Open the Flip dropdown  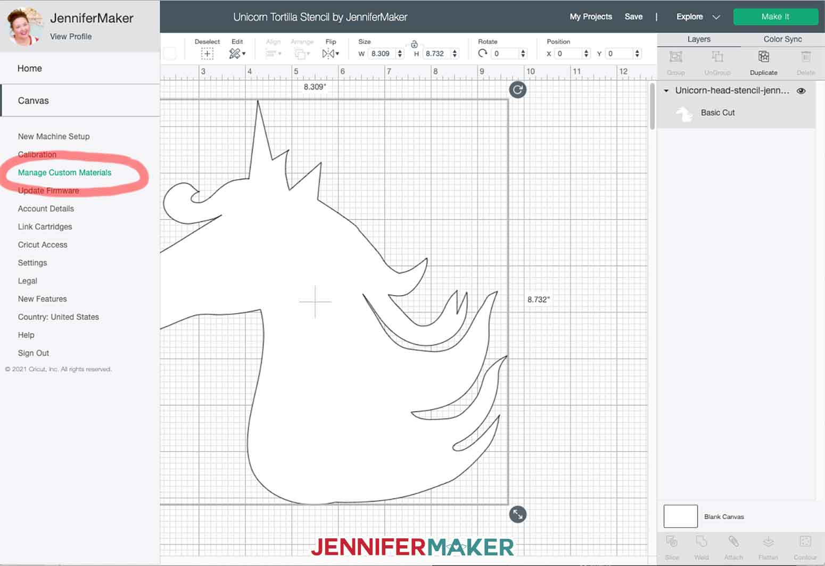[x=331, y=53]
